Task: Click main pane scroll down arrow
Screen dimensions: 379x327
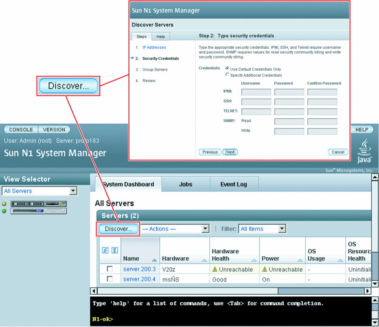Action: 375,284
